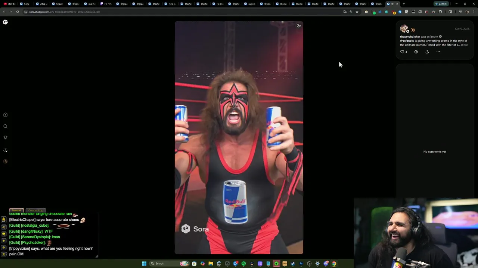
Task: Open Microsoft Store from taskbar
Action: 194,264
